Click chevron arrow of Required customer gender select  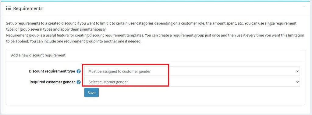[297, 82]
